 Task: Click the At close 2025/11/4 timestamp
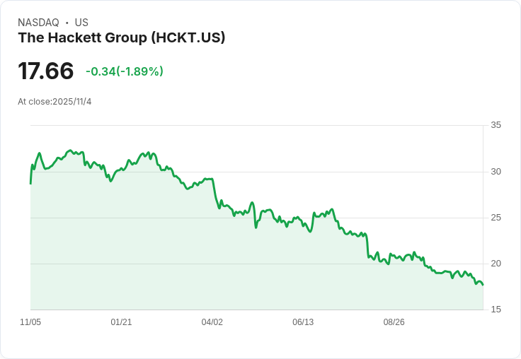point(55,102)
